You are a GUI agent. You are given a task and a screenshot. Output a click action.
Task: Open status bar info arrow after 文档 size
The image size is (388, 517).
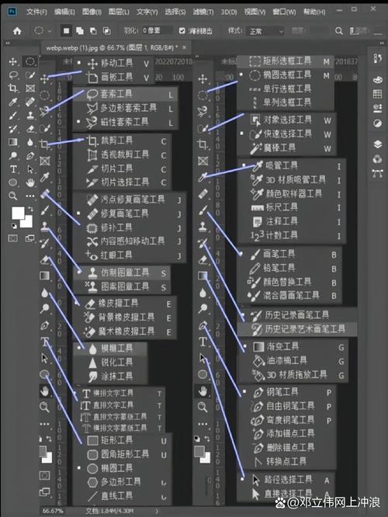[157, 511]
